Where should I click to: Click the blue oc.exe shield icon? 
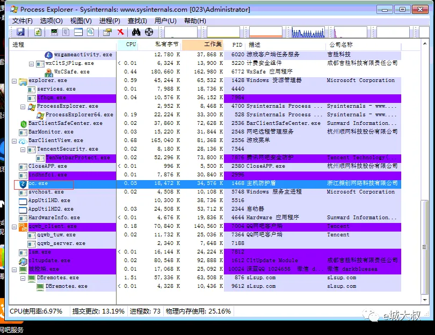point(23,184)
